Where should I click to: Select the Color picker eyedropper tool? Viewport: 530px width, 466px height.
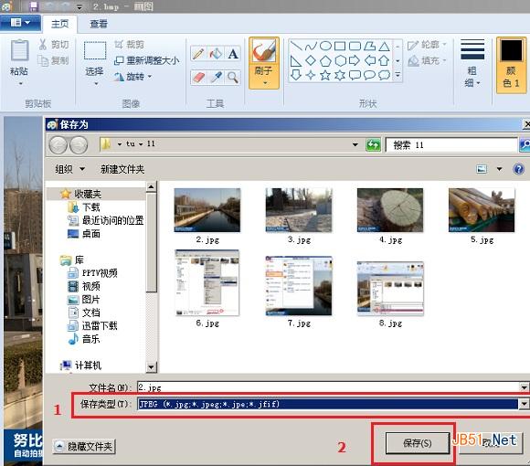[216, 78]
